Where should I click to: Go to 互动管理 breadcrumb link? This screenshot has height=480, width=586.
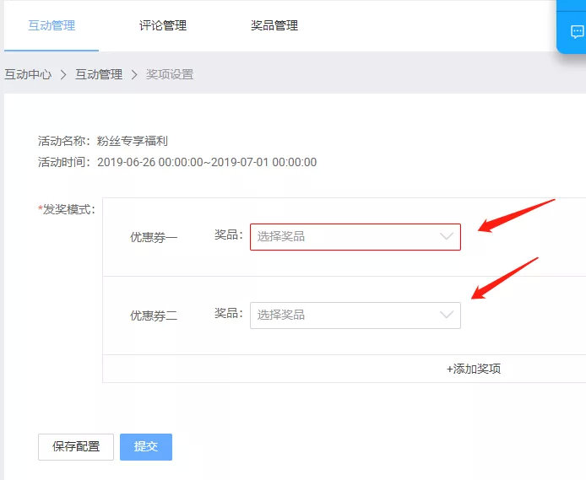coord(99,74)
